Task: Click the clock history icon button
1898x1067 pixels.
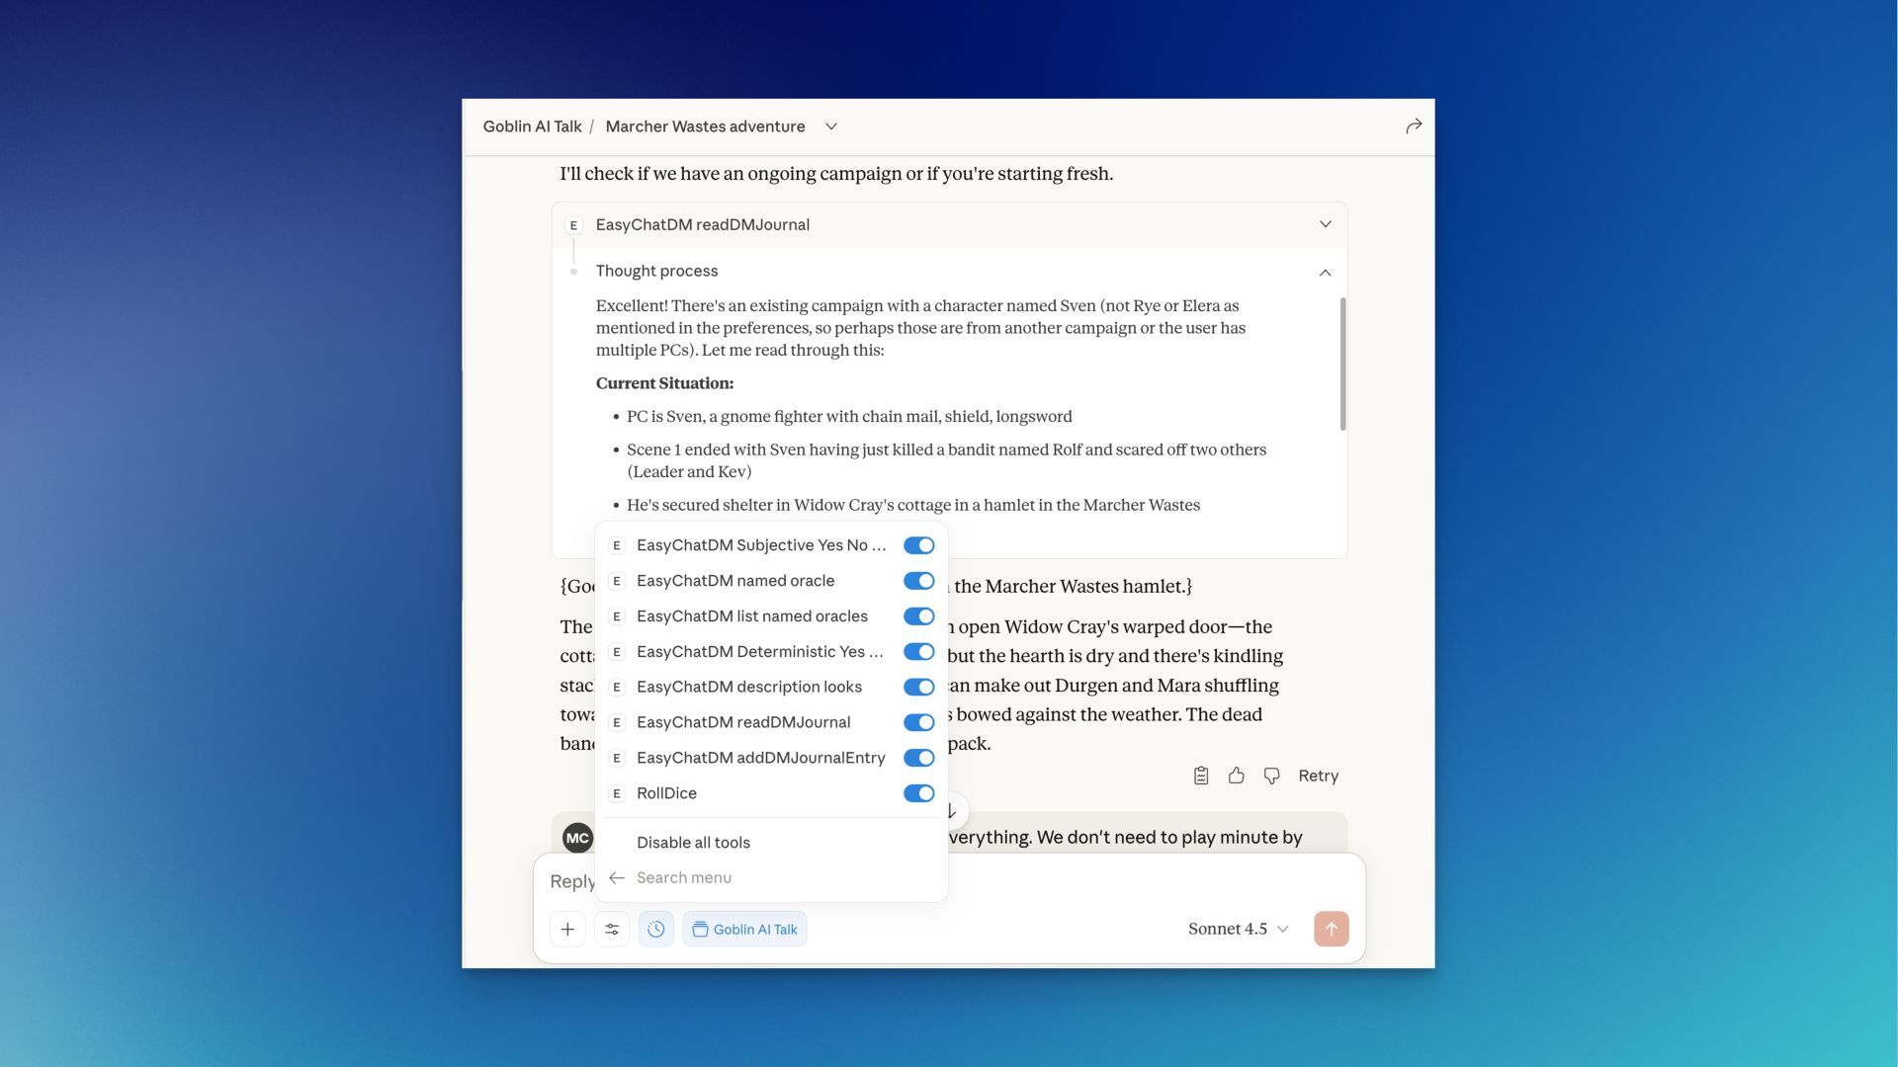Action: (x=656, y=929)
